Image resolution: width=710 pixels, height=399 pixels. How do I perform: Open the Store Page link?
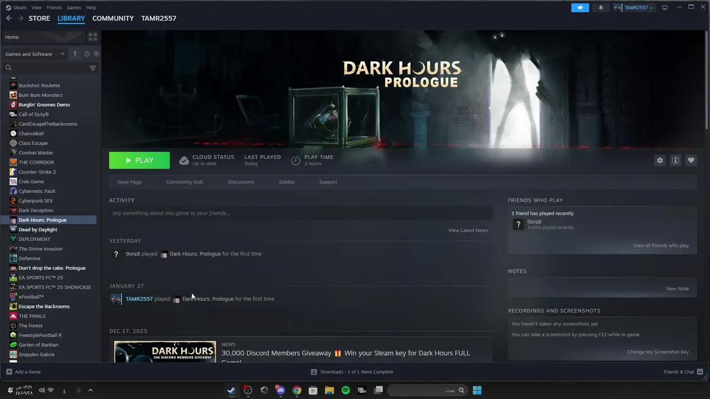click(129, 182)
